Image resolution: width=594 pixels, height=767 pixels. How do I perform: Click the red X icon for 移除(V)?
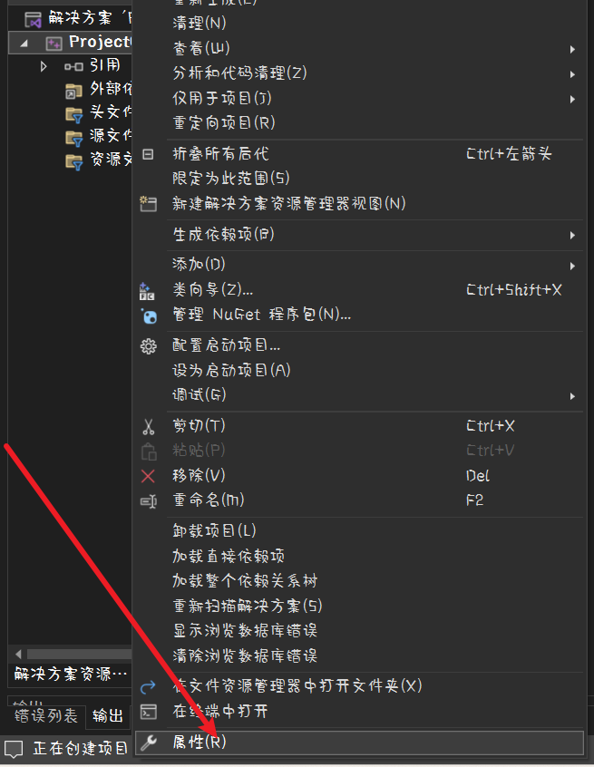tap(148, 476)
